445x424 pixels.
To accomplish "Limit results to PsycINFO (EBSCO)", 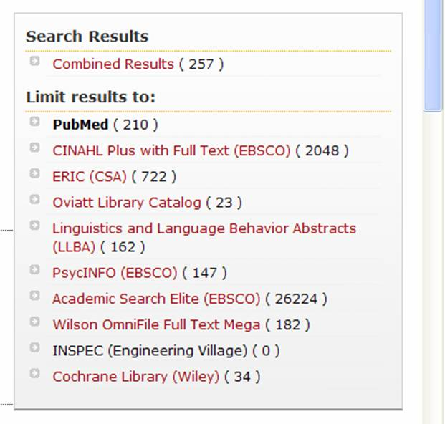I will [115, 273].
